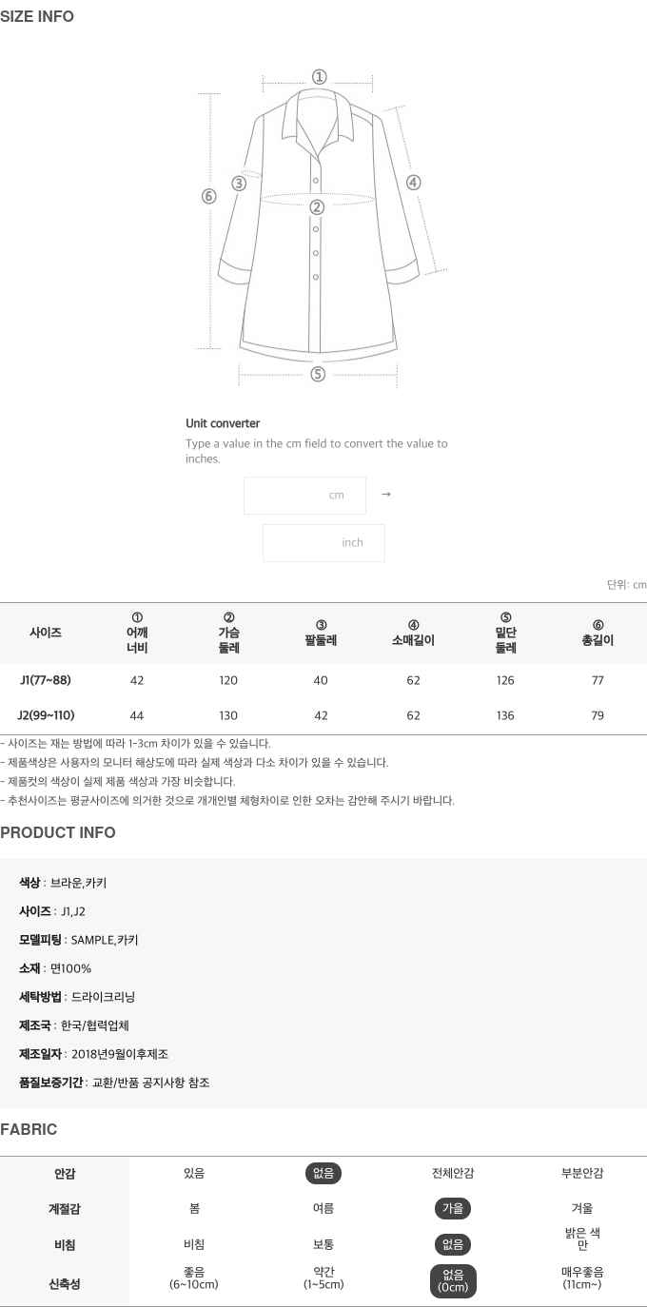Click circled 6 total length marker on diagram
This screenshot has width=647, height=1307.
tap(209, 197)
